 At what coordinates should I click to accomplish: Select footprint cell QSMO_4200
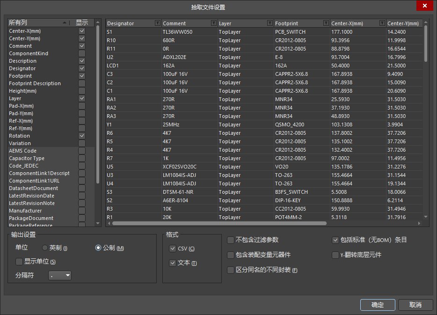tap(302, 125)
